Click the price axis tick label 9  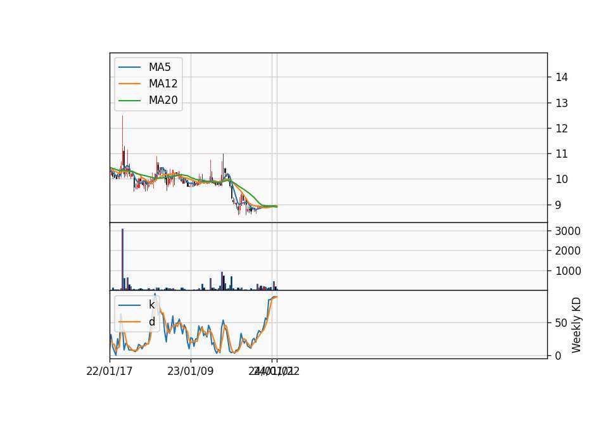pos(558,205)
